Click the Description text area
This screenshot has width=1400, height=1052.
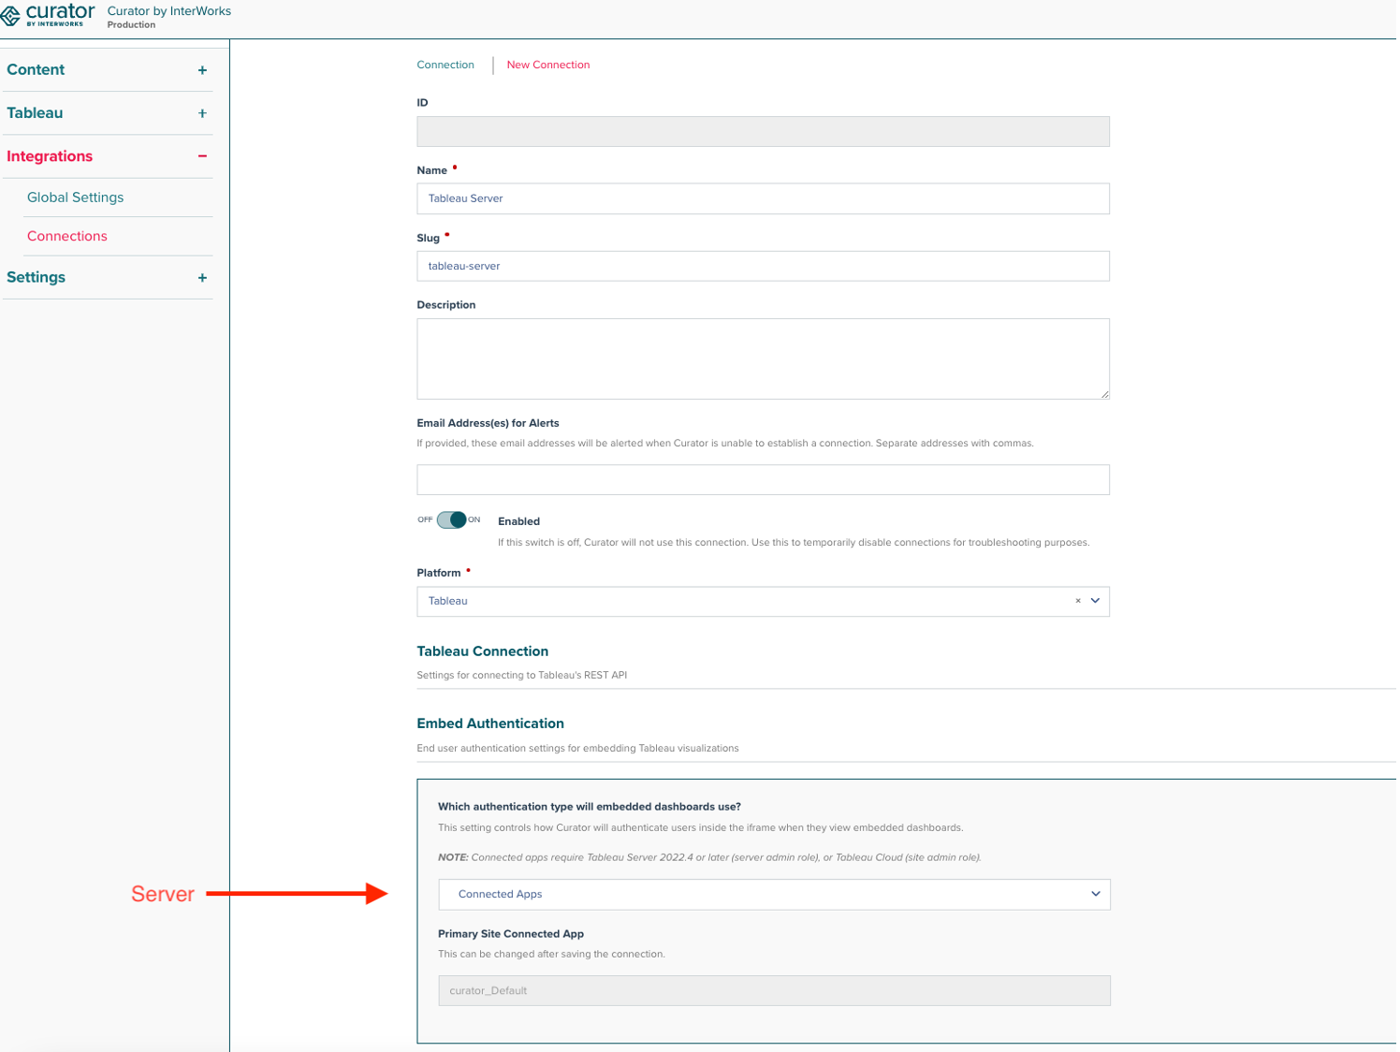pos(763,358)
